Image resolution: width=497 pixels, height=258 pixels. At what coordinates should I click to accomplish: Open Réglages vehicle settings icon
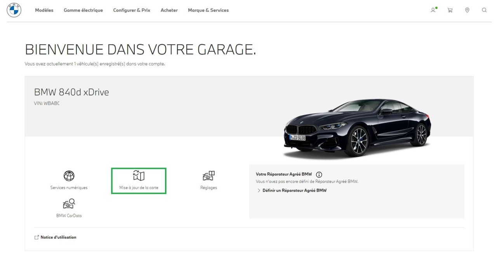(209, 176)
